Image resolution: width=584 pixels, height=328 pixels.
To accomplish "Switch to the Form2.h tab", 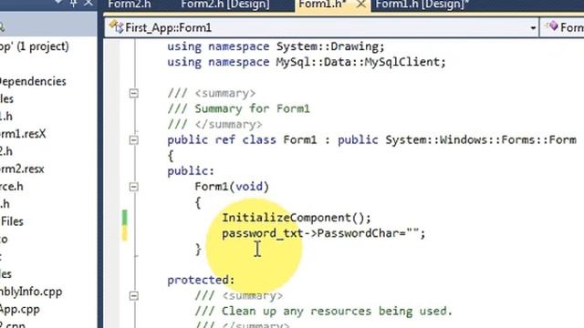I will coord(130,4).
